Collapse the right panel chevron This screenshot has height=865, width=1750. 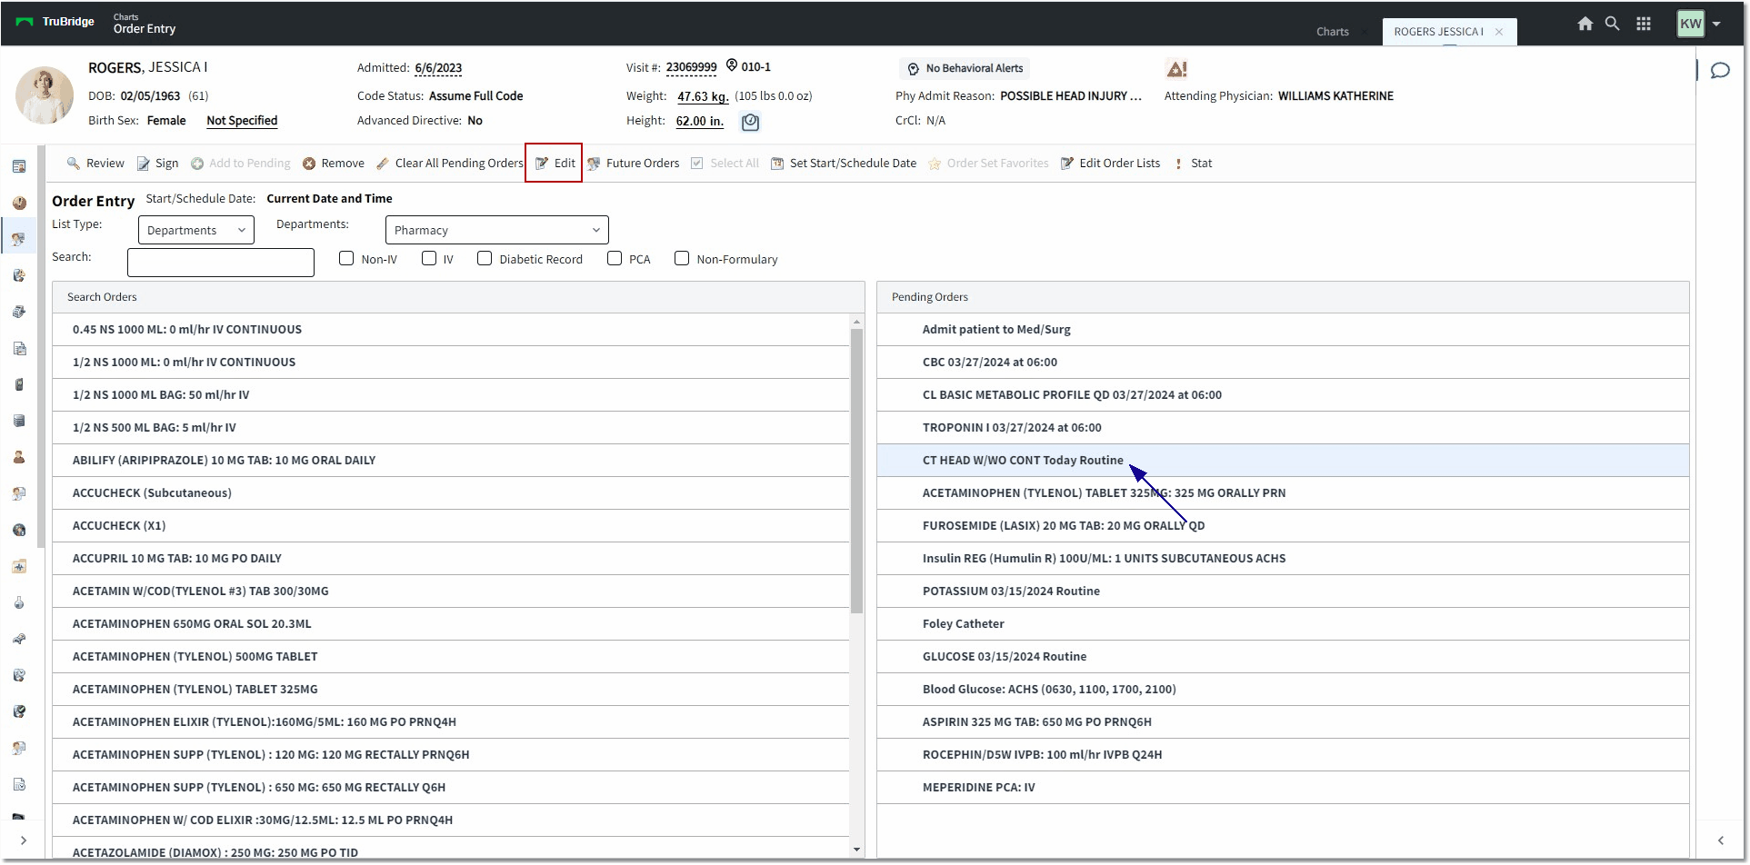coord(1720,840)
